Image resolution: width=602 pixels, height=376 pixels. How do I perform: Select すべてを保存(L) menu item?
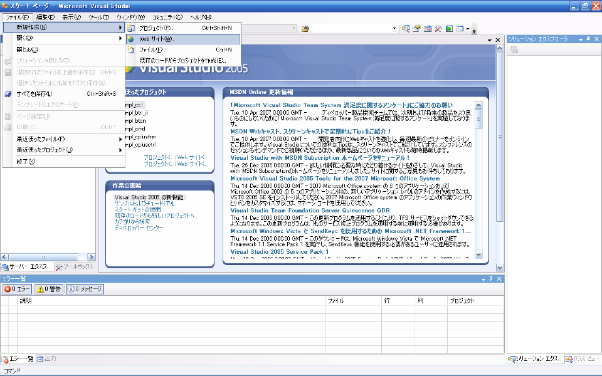[64, 93]
